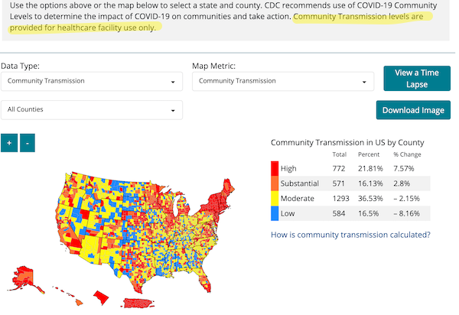Click the yellow Moderate legend swatch
Viewport: 459px width, 315px height.
(x=275, y=198)
